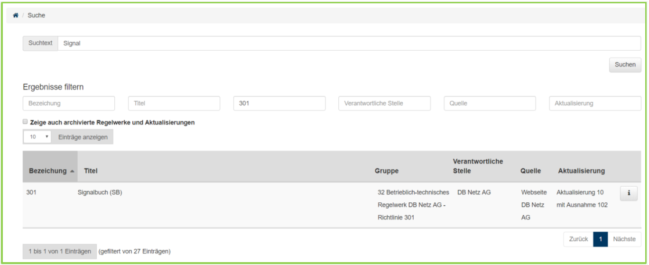The height and width of the screenshot is (265, 649).
Task: Click the home icon in breadcrumb
Action: (16, 16)
